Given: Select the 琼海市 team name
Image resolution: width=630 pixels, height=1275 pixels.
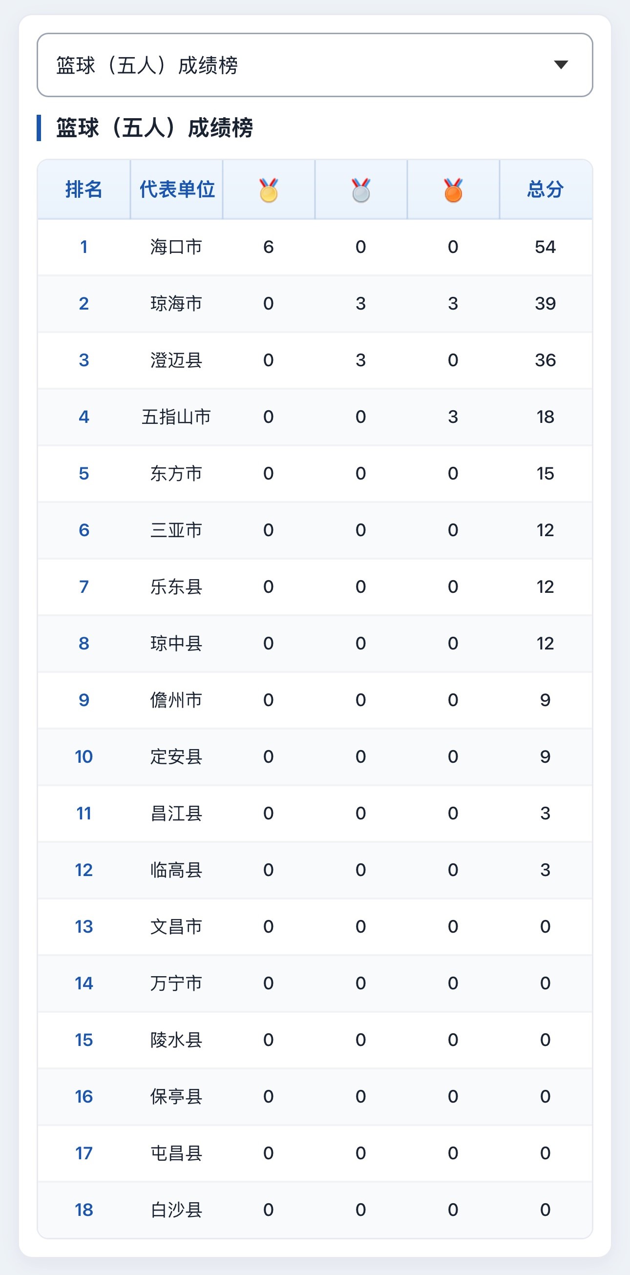Looking at the screenshot, I should click(176, 303).
